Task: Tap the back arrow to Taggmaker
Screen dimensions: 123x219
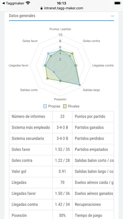Action: (3, 3)
